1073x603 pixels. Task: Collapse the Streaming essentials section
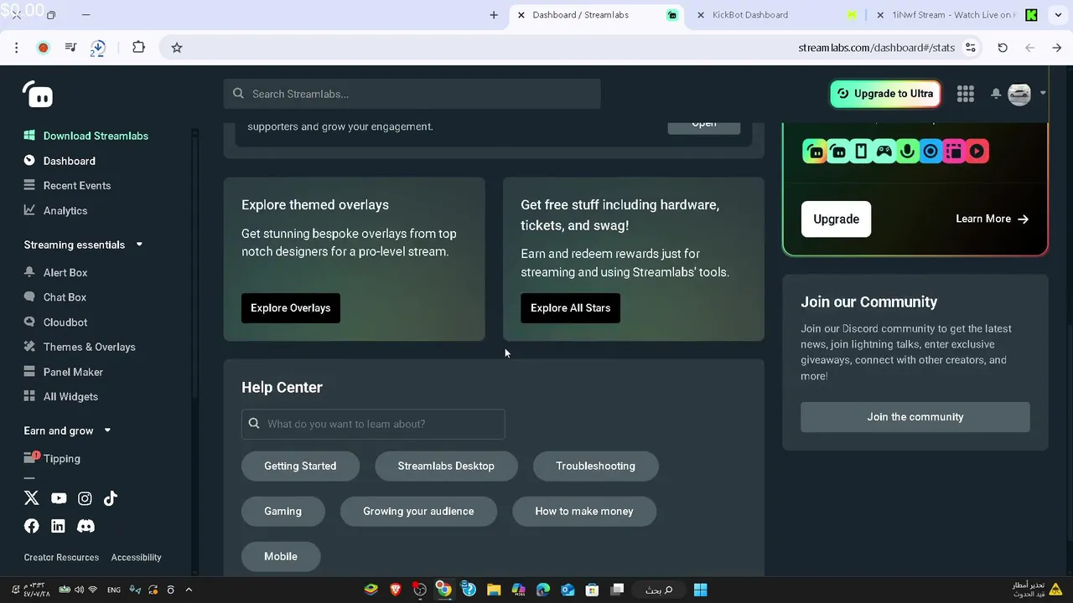139,245
